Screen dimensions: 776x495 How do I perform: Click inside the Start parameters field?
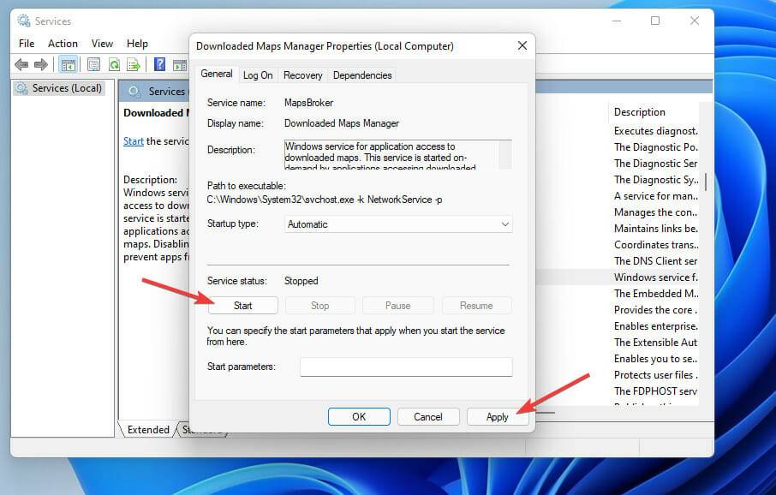click(x=405, y=367)
